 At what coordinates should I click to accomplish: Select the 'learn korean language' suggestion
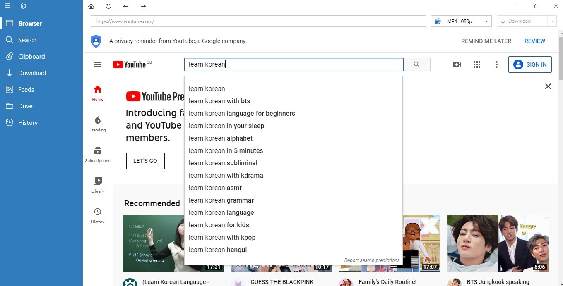click(x=294, y=212)
